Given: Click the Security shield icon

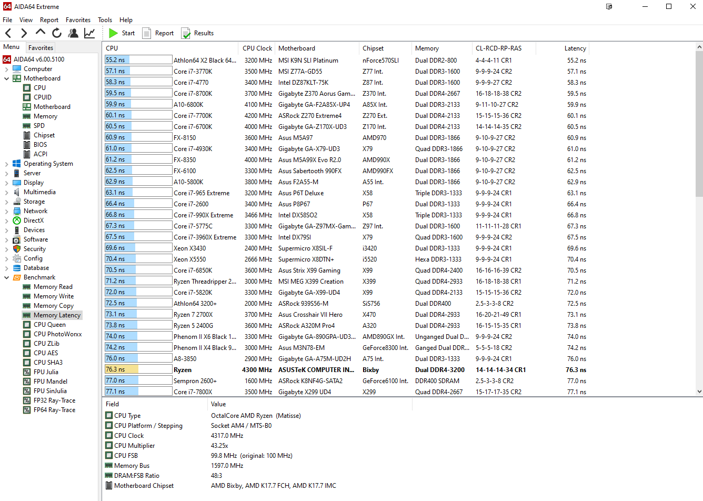Looking at the screenshot, I should (x=17, y=249).
